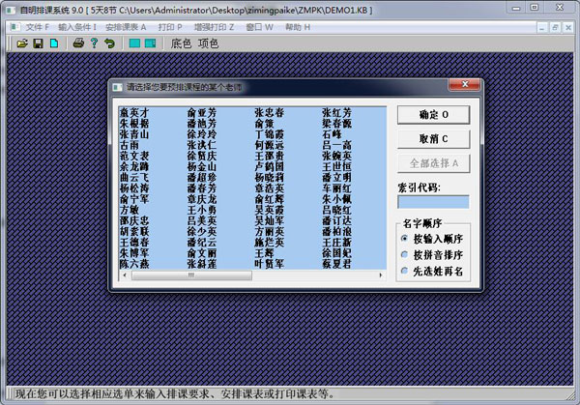Click the green undo arrow icon
This screenshot has width=580, height=405.
click(109, 43)
